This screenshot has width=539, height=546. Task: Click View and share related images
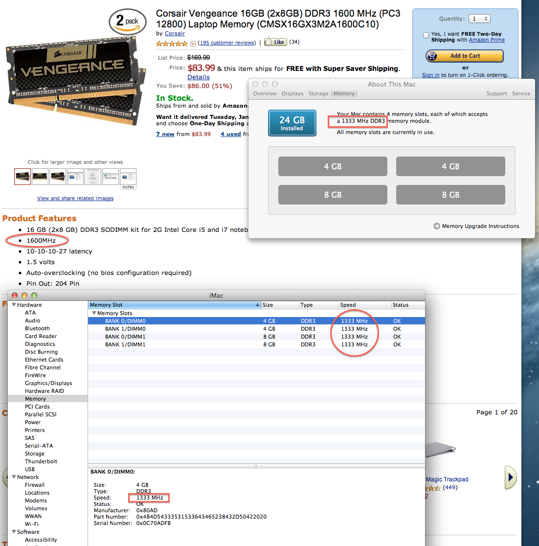pos(75,198)
